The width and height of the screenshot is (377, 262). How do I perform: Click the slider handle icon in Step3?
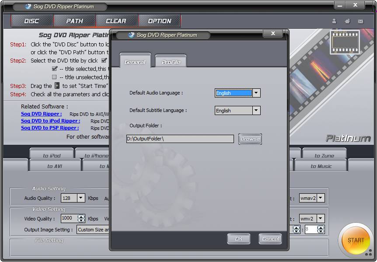tap(57, 86)
